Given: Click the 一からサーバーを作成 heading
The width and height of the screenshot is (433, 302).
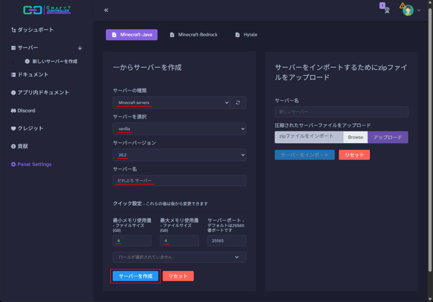Looking at the screenshot, I should pyautogui.click(x=147, y=67).
